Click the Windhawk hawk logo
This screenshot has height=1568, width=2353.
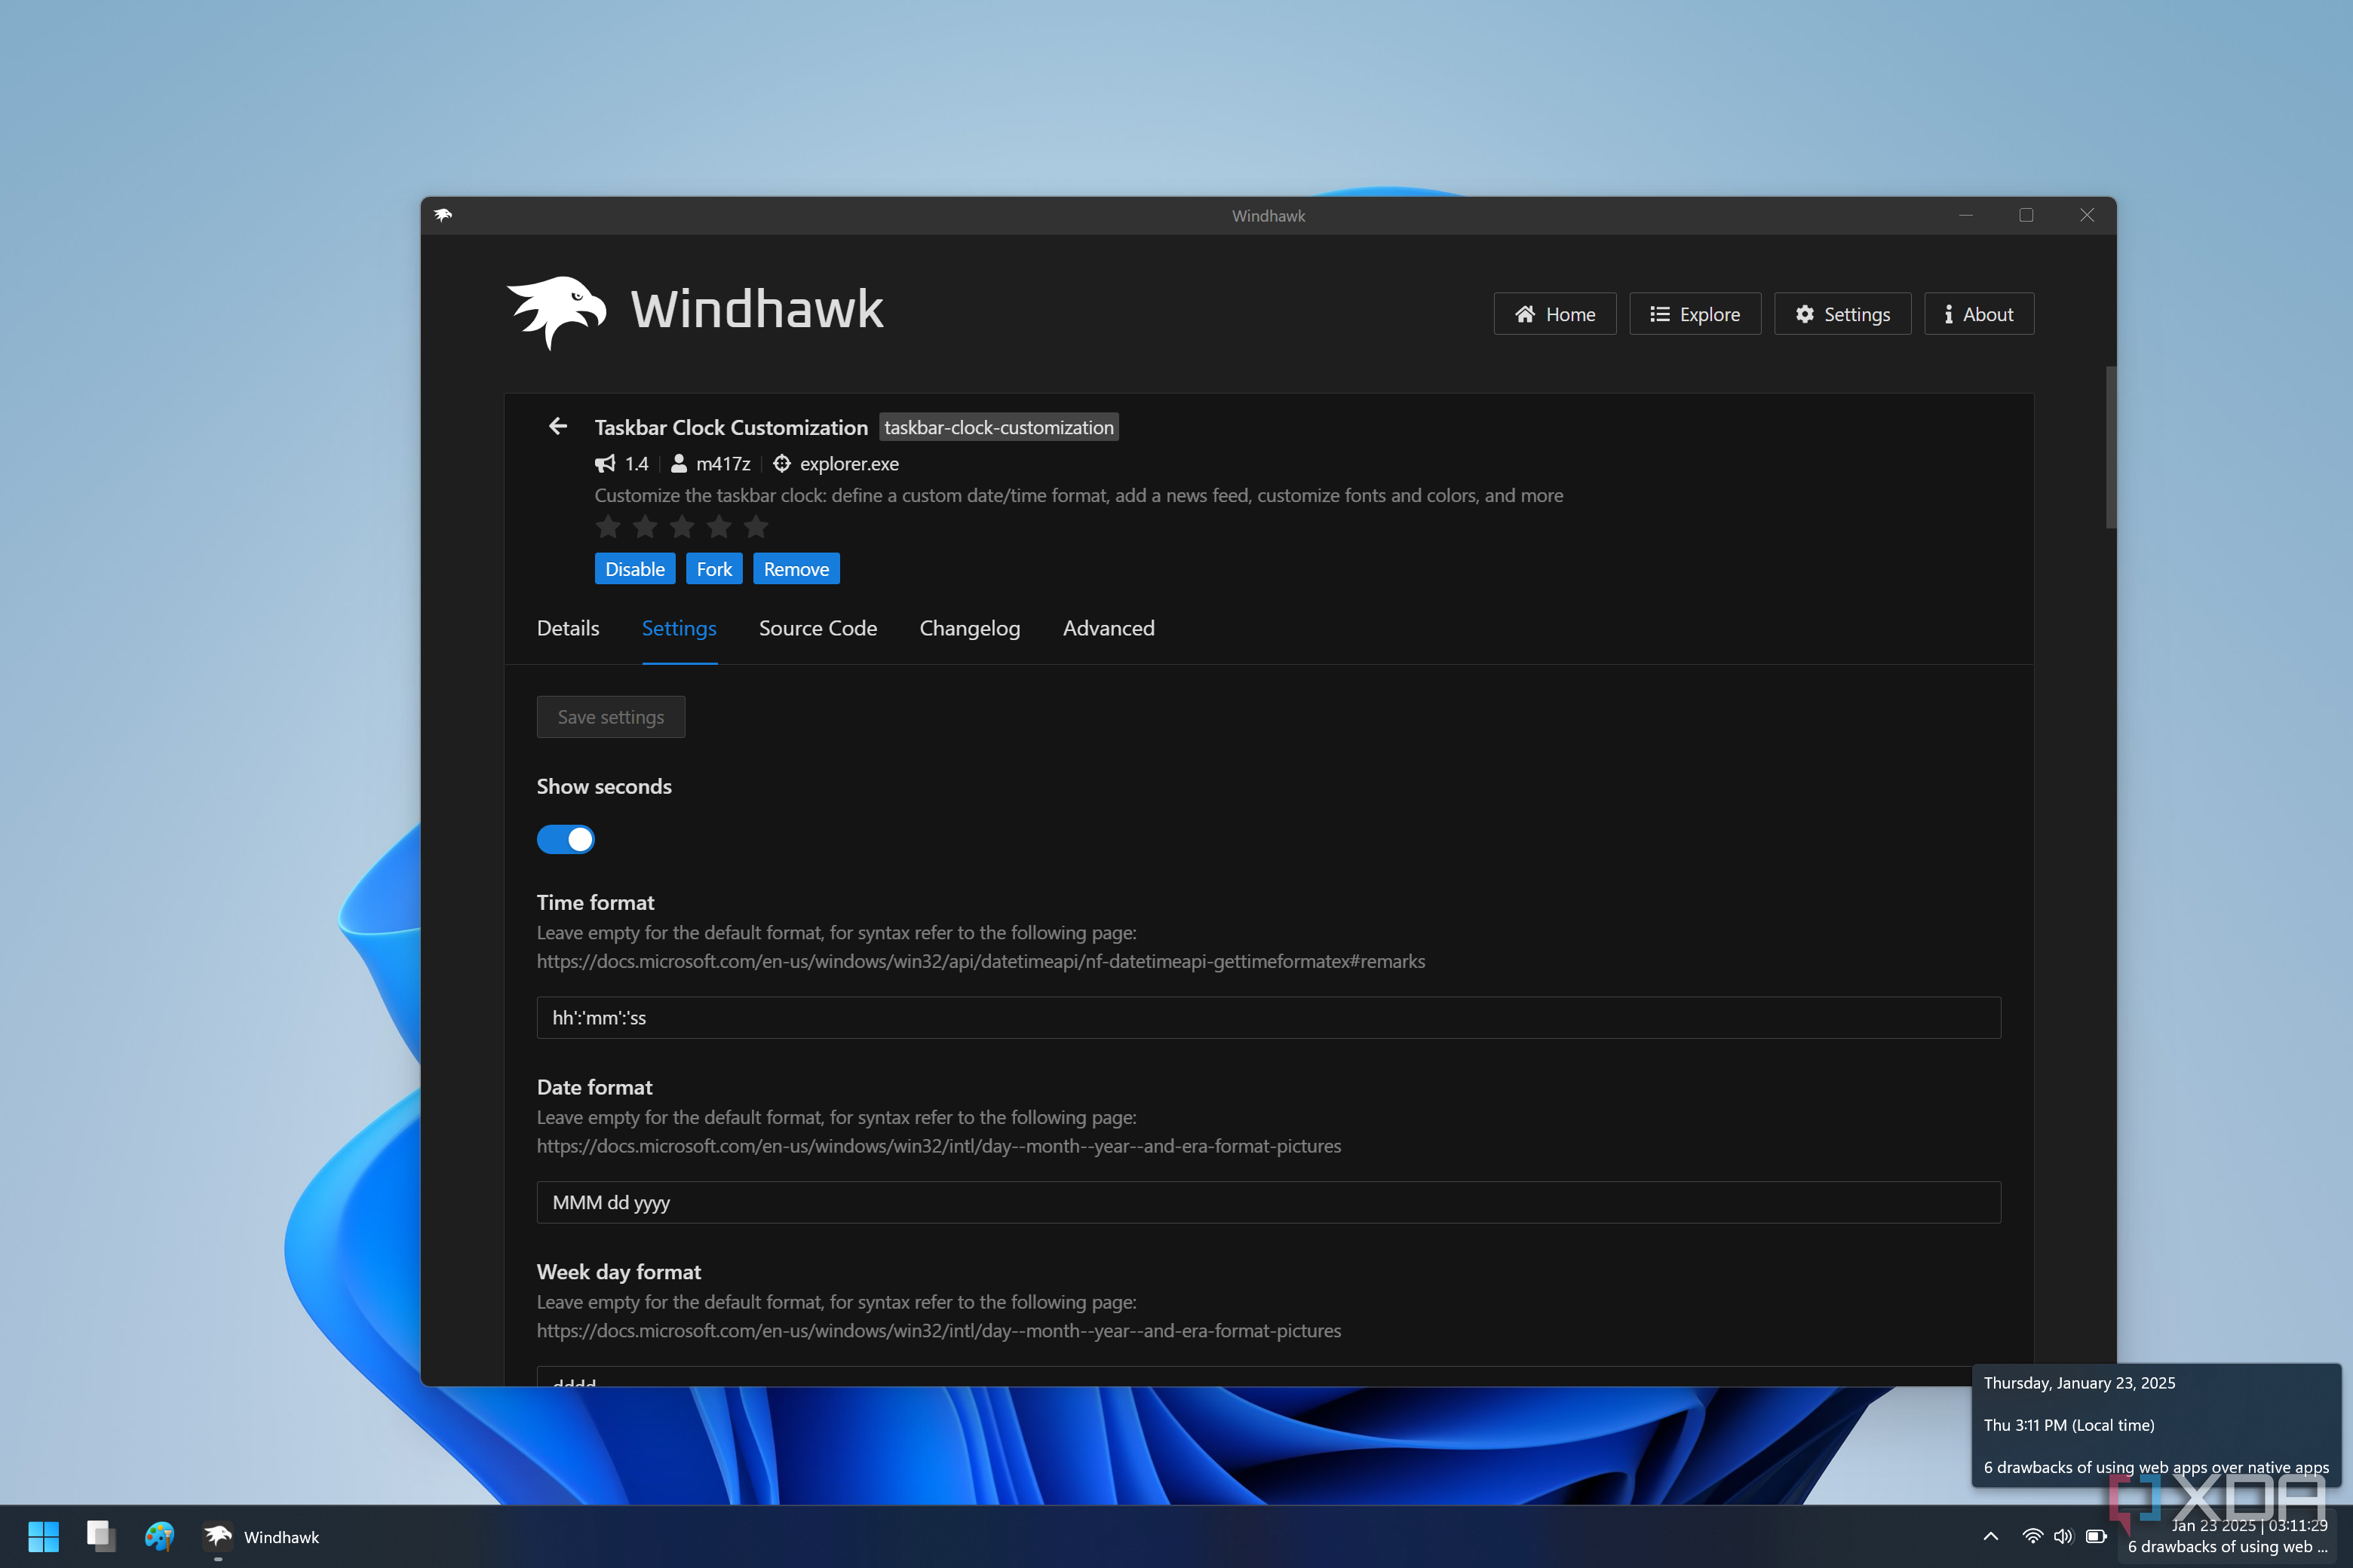click(x=557, y=311)
